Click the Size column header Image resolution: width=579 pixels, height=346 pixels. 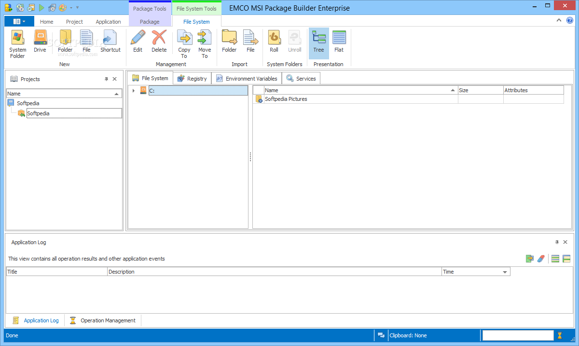click(x=481, y=90)
